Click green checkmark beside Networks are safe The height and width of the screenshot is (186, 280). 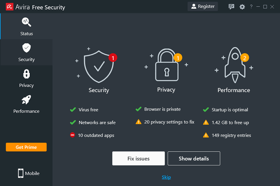coord(73,122)
